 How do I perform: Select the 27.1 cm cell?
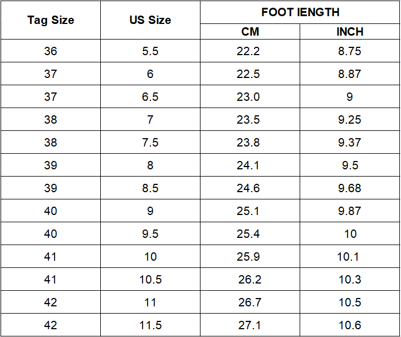pos(250,325)
